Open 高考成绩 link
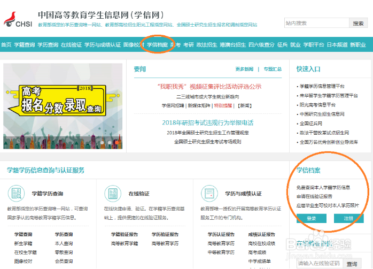 (257, 252)
